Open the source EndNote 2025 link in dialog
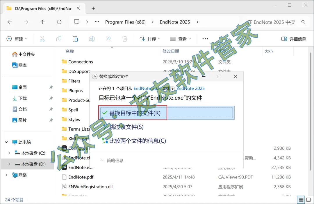The width and height of the screenshot is (314, 204). coord(148,88)
